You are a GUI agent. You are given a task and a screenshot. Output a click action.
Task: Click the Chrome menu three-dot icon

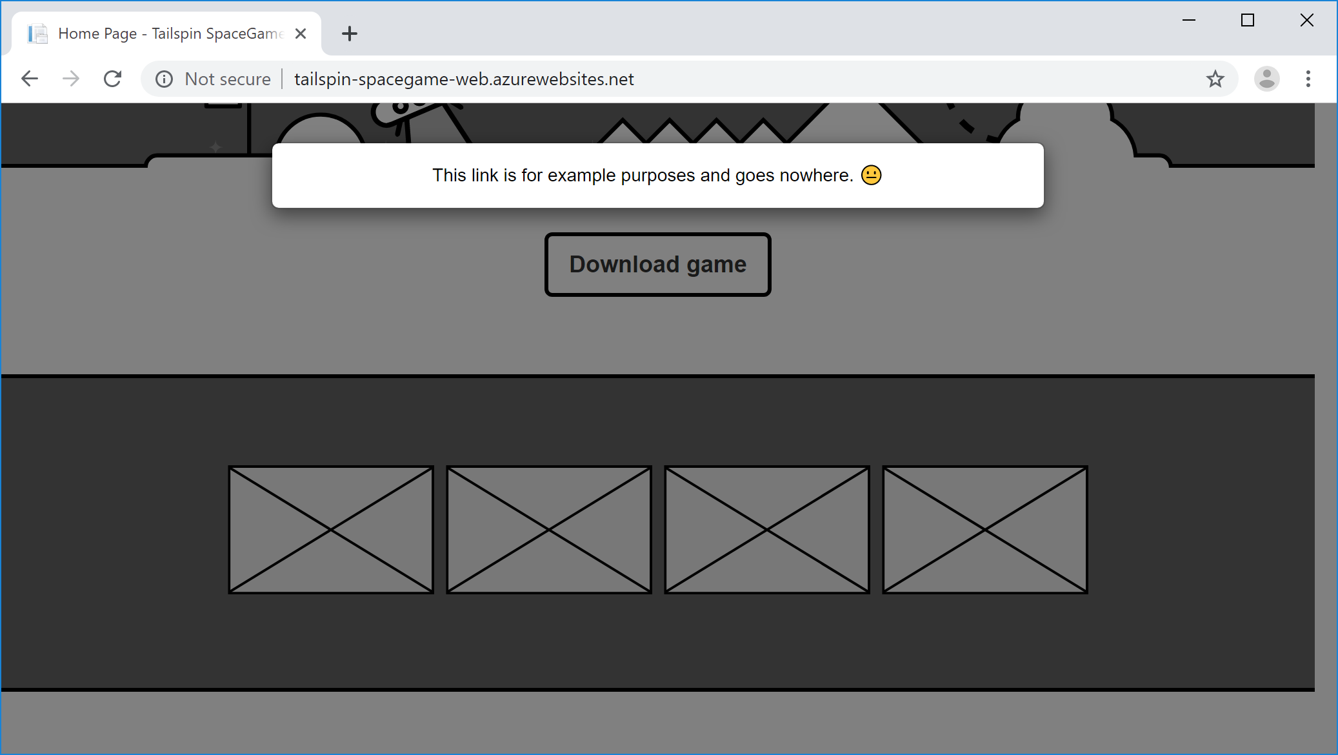1308,78
